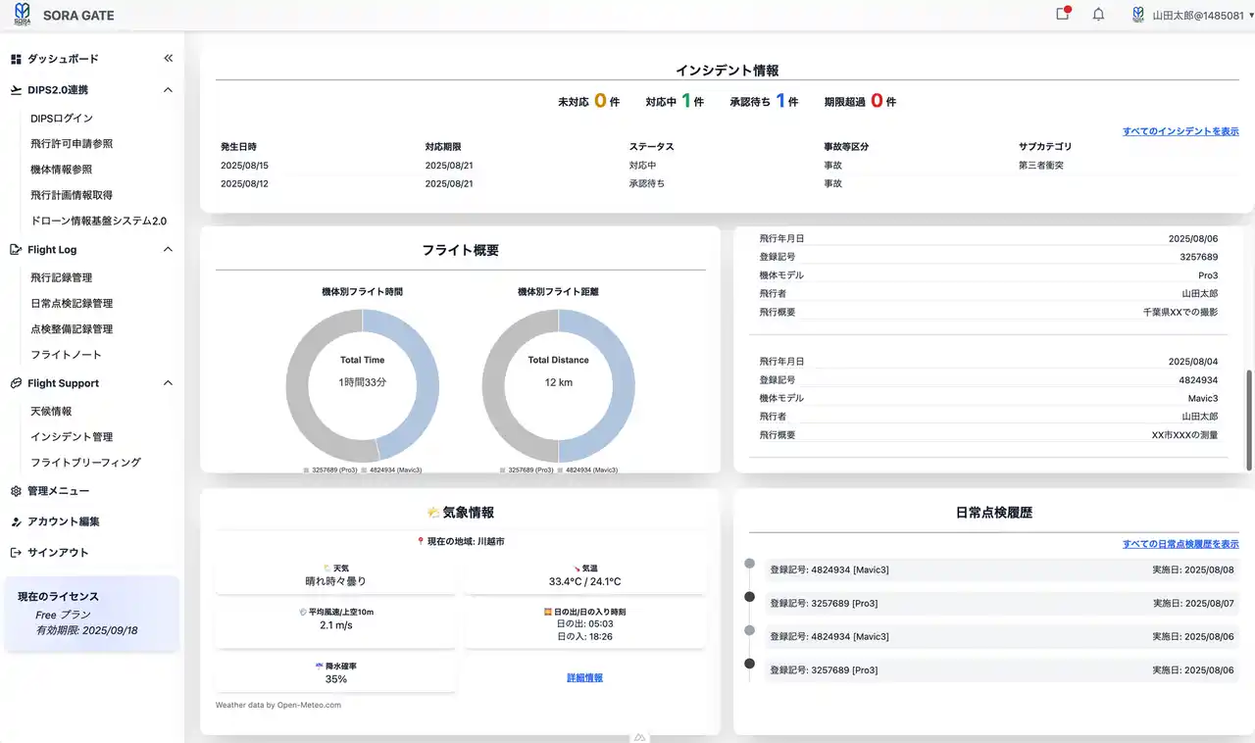
Task: Click the SORA GATE logo
Action: 22,15
